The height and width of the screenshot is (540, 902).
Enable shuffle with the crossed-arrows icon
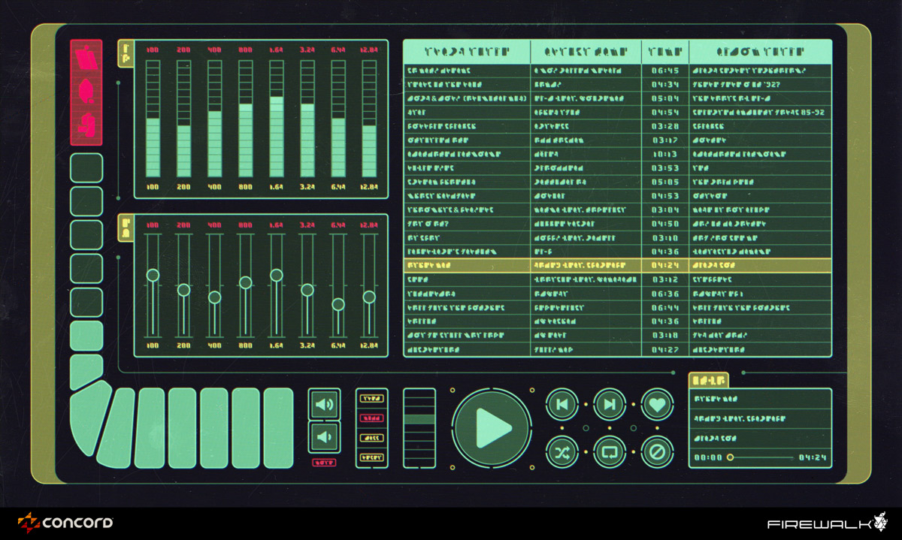point(561,451)
